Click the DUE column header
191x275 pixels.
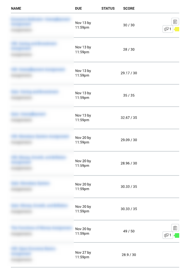click(x=78, y=8)
